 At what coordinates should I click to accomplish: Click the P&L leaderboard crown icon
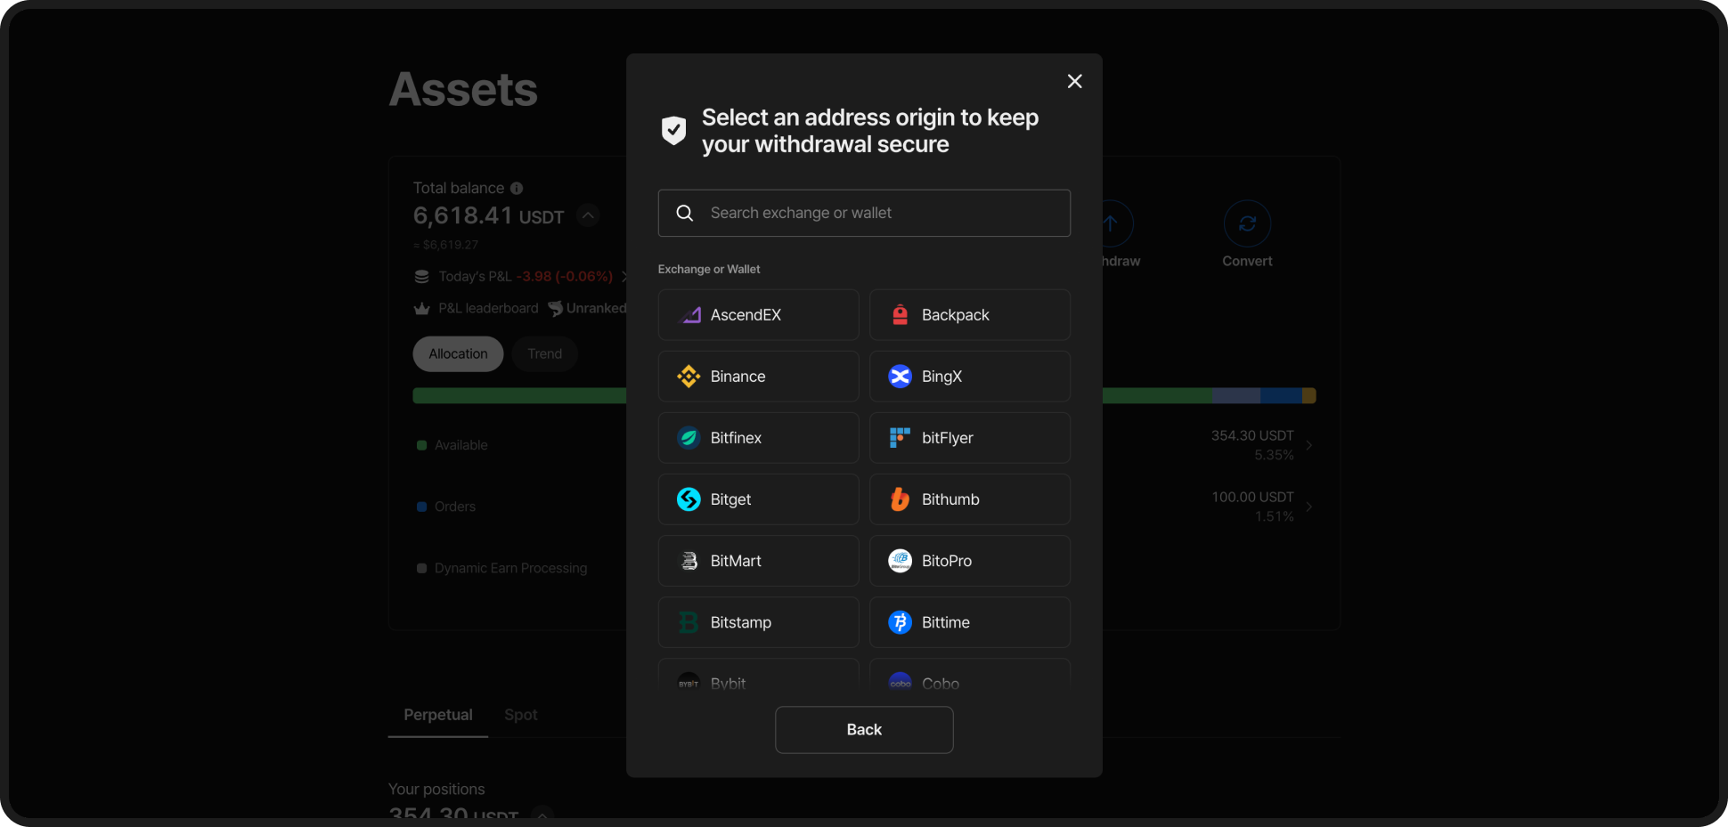pyautogui.click(x=422, y=309)
